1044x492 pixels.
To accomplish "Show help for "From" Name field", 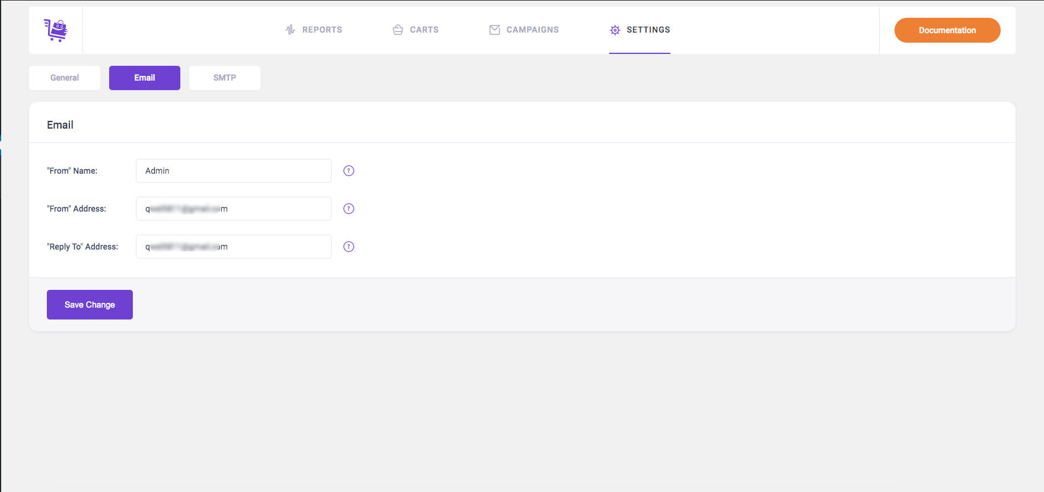I will coord(349,171).
